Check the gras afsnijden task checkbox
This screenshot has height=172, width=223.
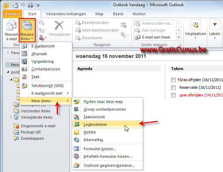click(x=173, y=95)
